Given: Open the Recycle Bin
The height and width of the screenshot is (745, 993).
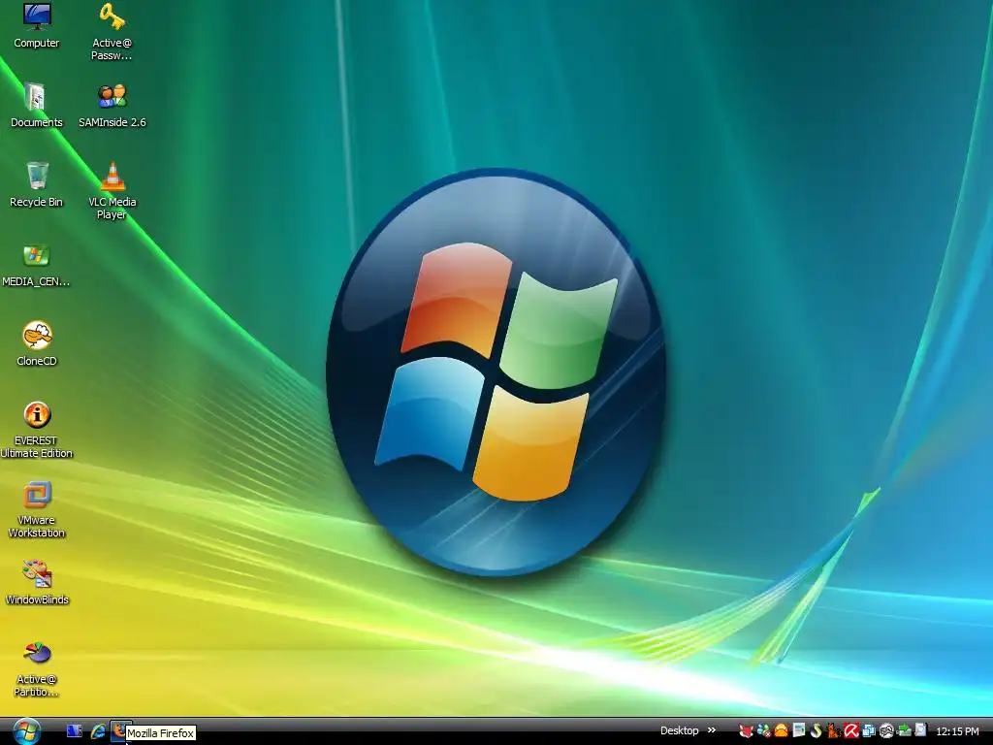Looking at the screenshot, I should (36, 184).
